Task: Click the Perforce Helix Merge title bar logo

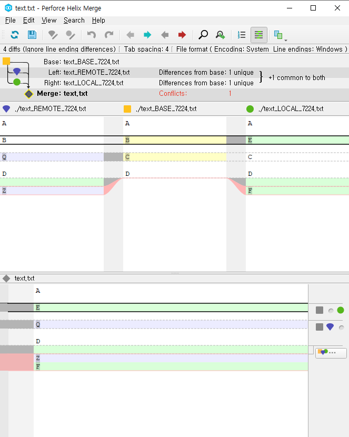Action: pyautogui.click(x=8, y=8)
